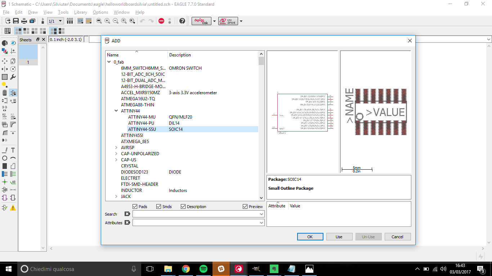Open the File menu
Screen dimensions: 492x276
pyautogui.click(x=6, y=12)
